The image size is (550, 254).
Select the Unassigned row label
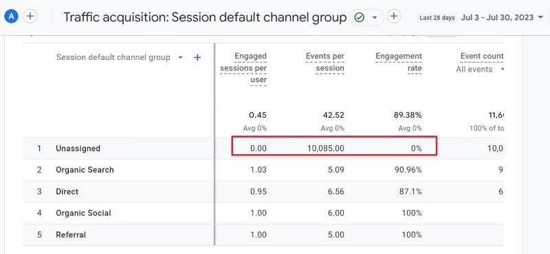coord(78,148)
